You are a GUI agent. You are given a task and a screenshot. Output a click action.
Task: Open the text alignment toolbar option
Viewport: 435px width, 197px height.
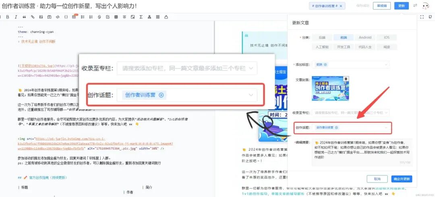[x=124, y=17]
